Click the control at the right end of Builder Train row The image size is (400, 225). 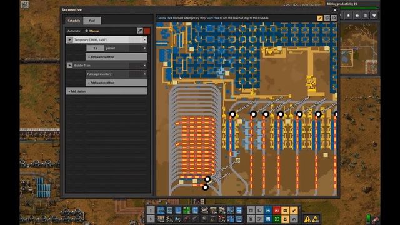pos(144,65)
